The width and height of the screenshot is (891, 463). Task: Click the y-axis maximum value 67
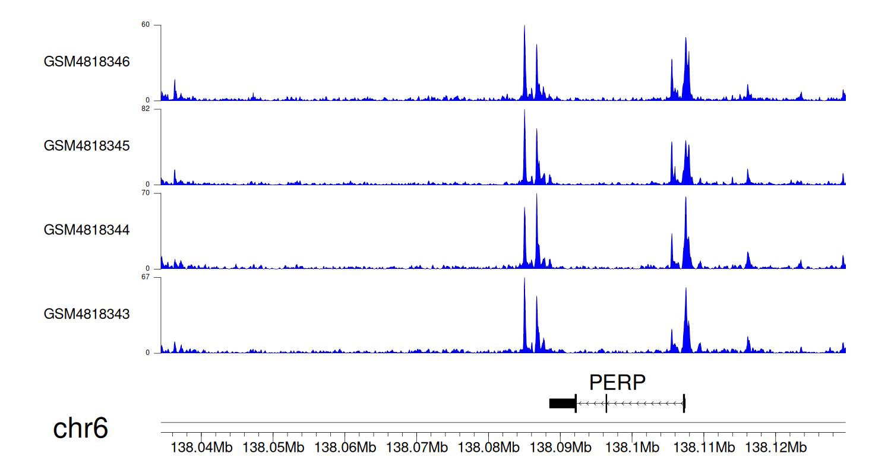(146, 277)
